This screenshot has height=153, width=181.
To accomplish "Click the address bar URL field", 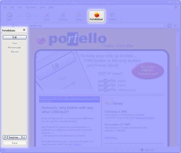I will (89, 25).
